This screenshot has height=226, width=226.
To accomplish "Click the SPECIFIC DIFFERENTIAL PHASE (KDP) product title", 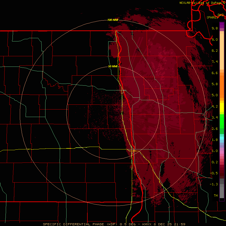I will point(81,224).
